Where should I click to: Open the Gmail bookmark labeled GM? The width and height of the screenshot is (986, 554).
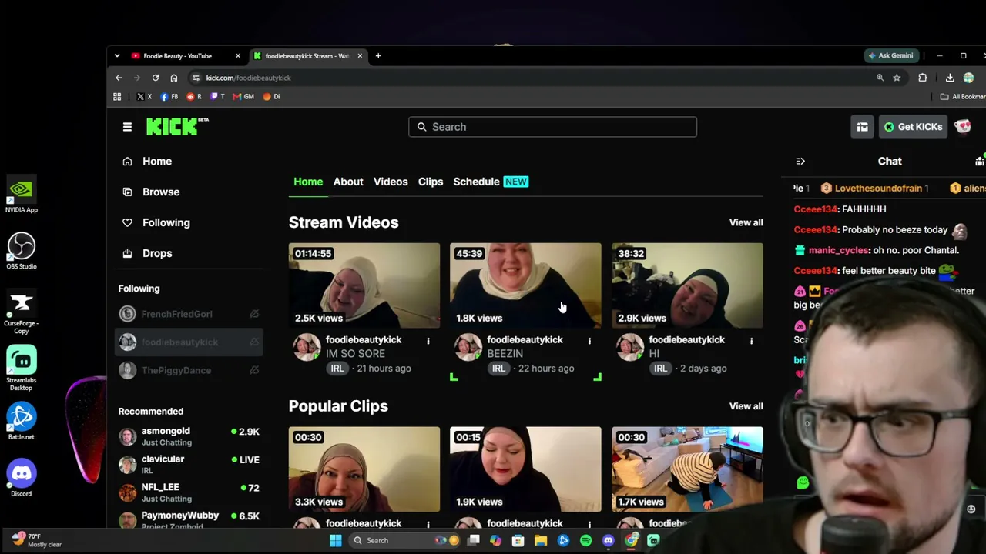(x=243, y=97)
